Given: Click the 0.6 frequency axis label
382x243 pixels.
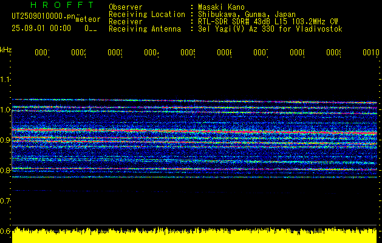Looking at the screenshot, I should 5,231.
